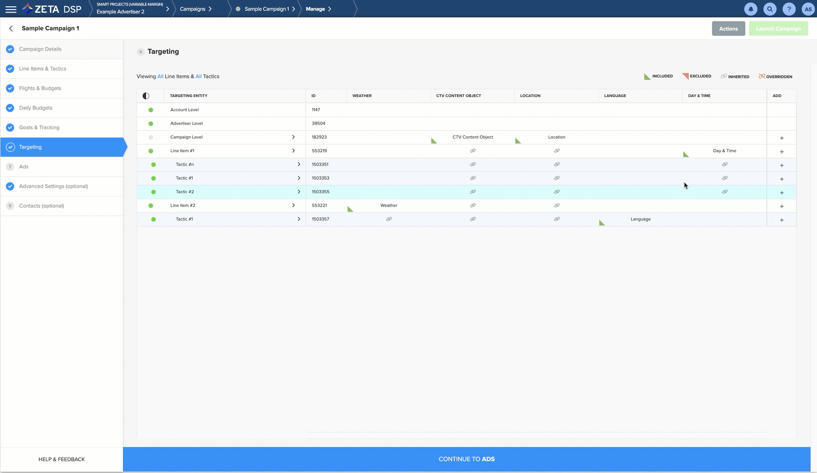817x473 pixels.
Task: Click Continue to Ads button
Action: [466, 459]
